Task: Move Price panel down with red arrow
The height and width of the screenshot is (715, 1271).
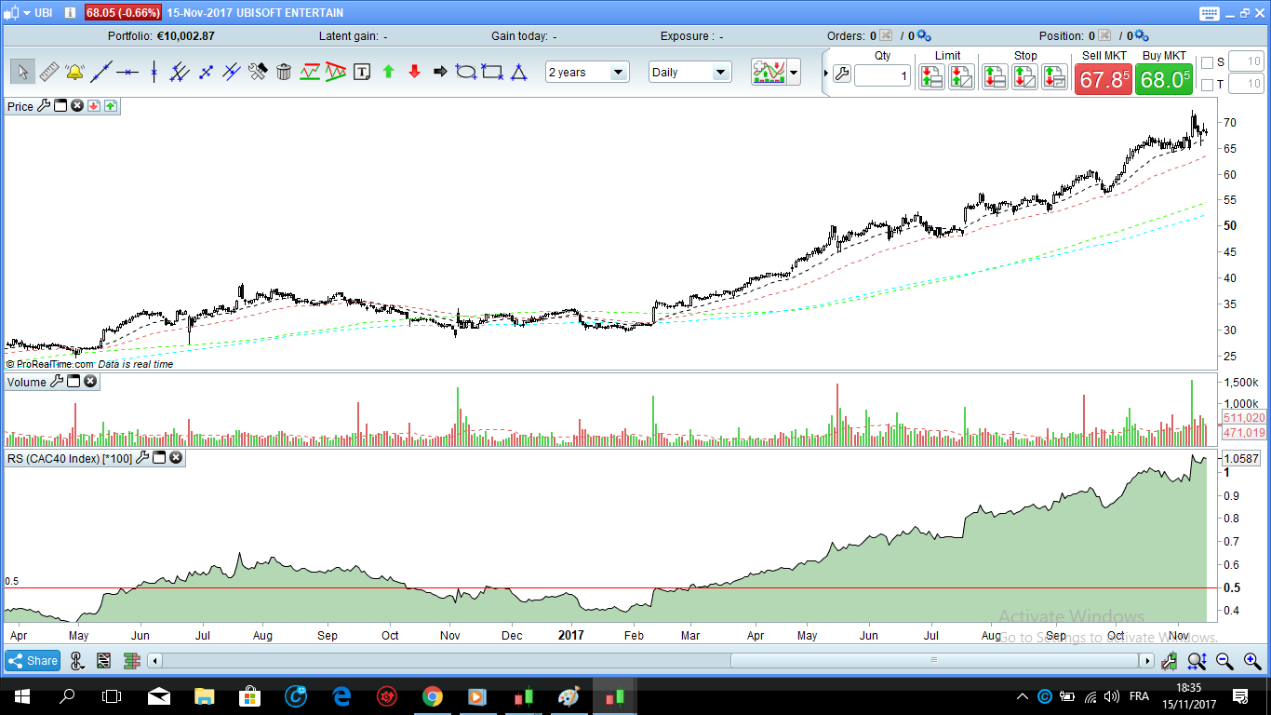Action: tap(94, 106)
